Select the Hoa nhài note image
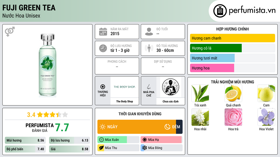Image resolution: width=280 pixels, height=157 pixels. tap(200, 117)
